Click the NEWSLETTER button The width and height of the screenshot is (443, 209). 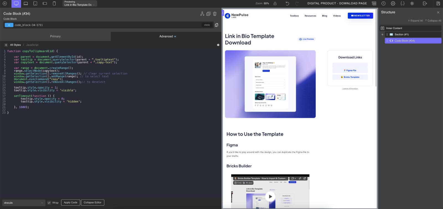click(360, 16)
